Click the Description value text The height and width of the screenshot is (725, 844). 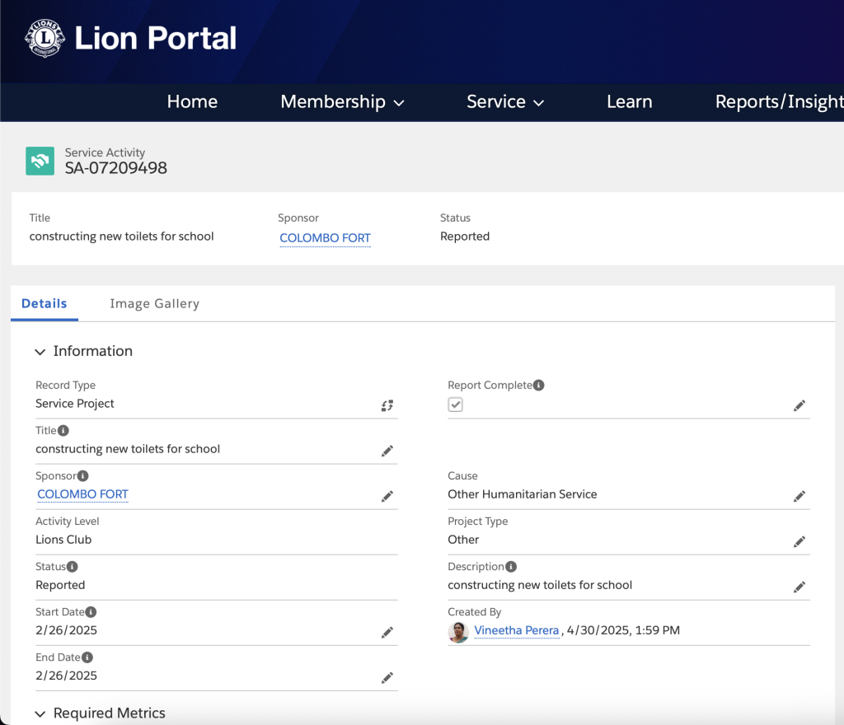[540, 585]
